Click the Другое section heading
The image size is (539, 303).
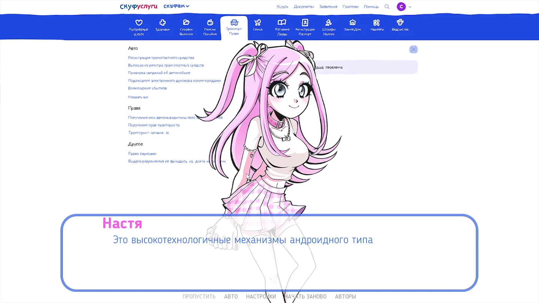(135, 144)
